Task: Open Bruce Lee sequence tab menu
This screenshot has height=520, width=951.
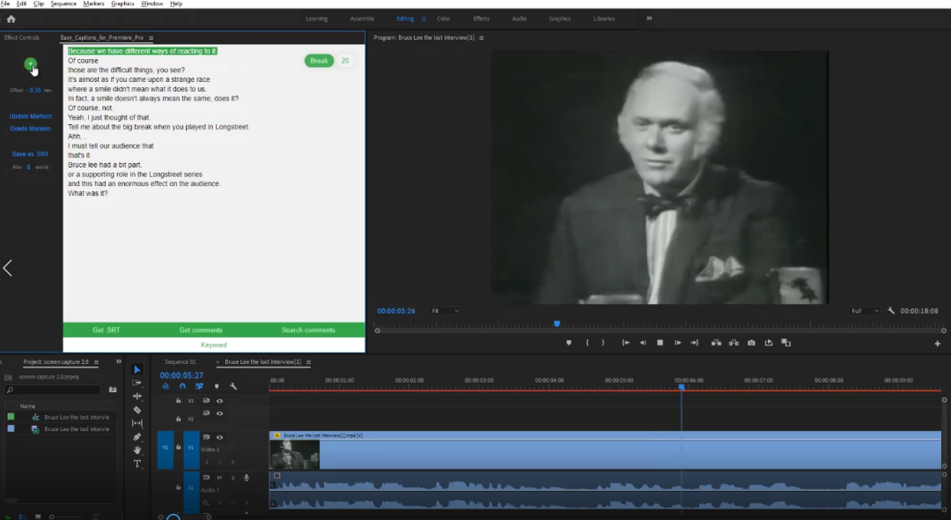Action: [x=308, y=362]
